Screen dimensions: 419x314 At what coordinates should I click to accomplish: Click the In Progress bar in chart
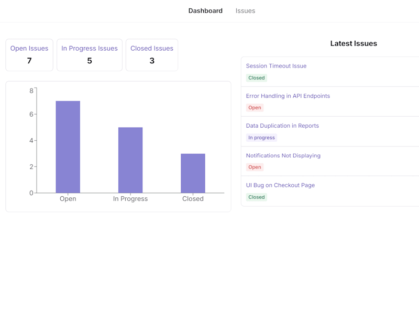(x=130, y=160)
